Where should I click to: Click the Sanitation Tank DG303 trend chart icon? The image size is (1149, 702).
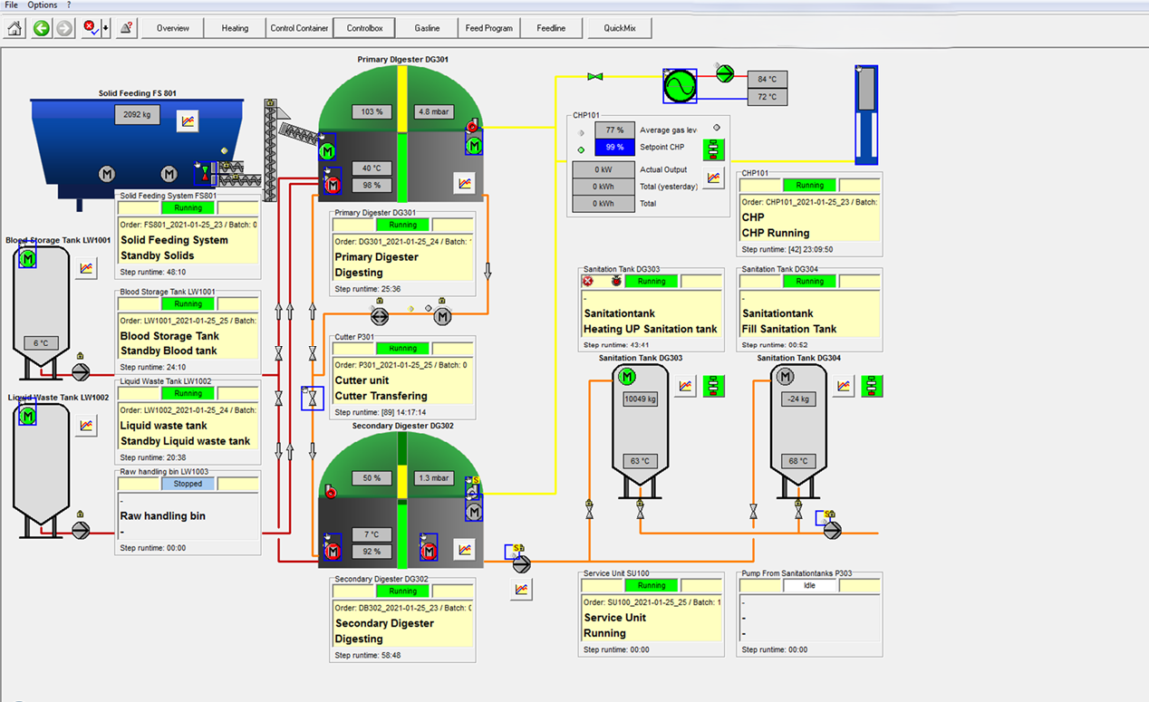click(686, 387)
